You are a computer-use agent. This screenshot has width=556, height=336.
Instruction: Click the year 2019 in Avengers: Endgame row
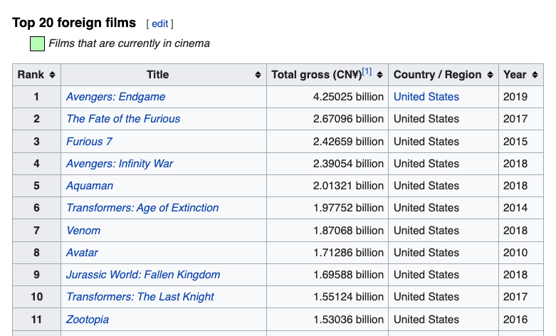pyautogui.click(x=515, y=97)
